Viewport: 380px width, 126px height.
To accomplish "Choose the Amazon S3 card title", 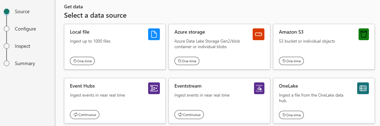I will coord(291,32).
